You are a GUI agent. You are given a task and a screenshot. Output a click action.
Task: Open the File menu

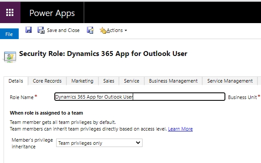9,34
